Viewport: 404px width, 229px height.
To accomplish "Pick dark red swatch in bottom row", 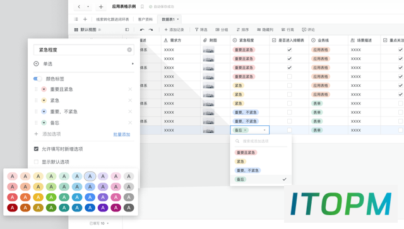I will 13,208.
